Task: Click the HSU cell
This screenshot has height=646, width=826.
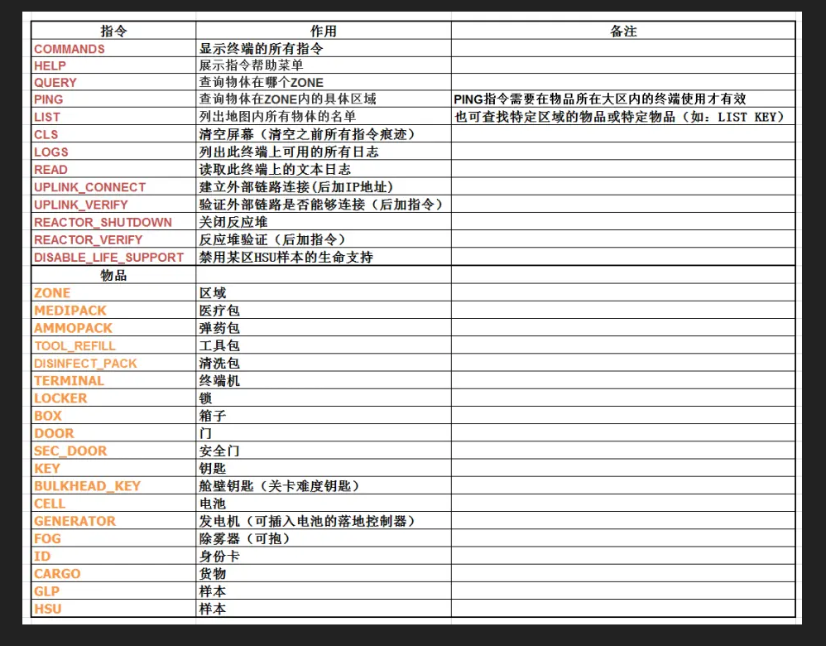Action: 113,609
